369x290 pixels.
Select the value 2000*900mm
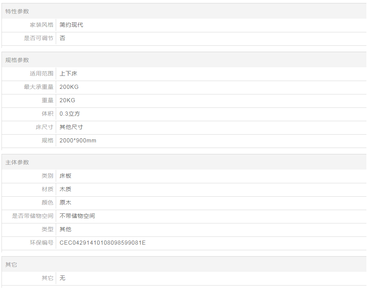tap(78, 141)
